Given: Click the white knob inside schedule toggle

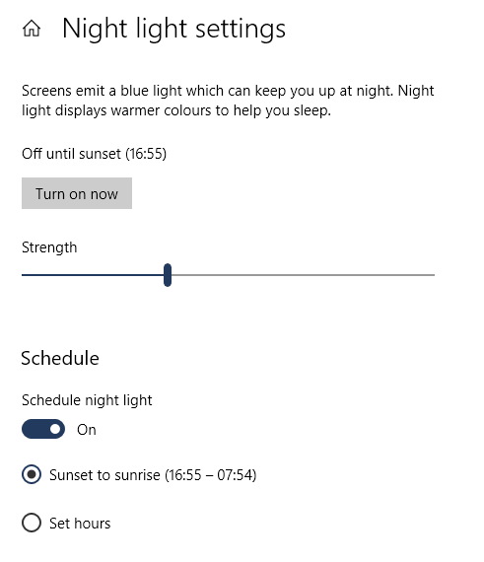Looking at the screenshot, I should click(55, 429).
